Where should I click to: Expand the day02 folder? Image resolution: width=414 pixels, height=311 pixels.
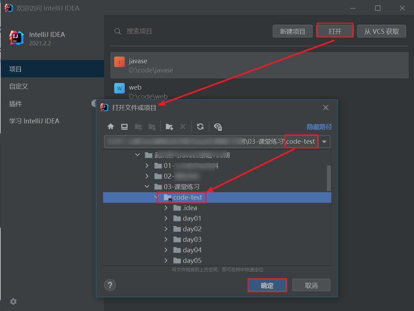(x=166, y=229)
